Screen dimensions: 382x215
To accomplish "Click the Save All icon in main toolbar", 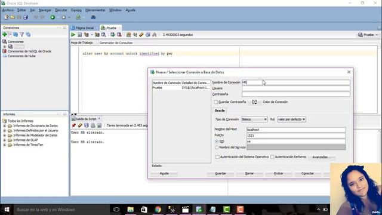I will (25, 17).
